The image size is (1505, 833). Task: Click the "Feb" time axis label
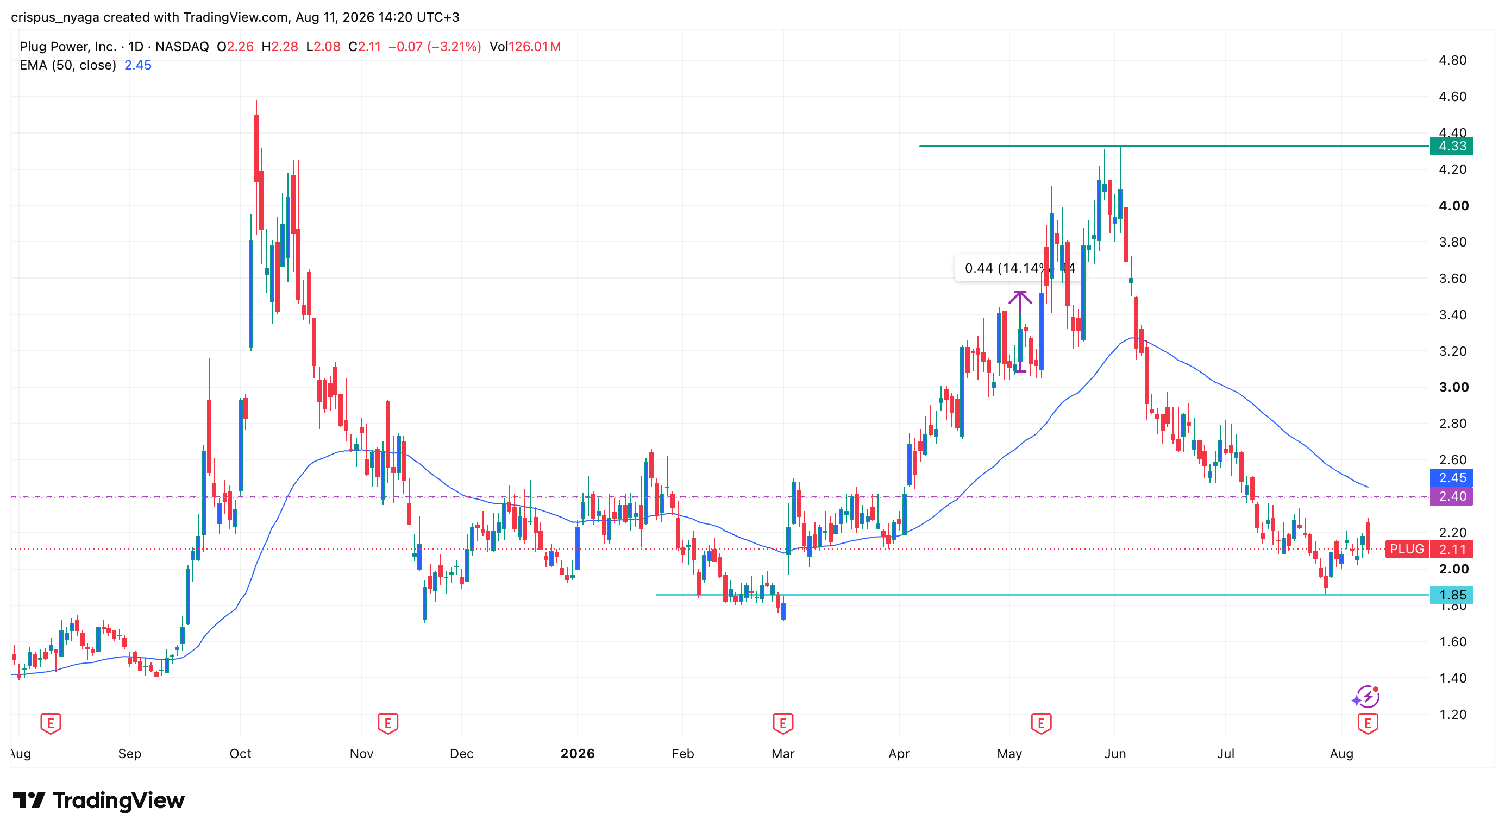[x=682, y=754]
